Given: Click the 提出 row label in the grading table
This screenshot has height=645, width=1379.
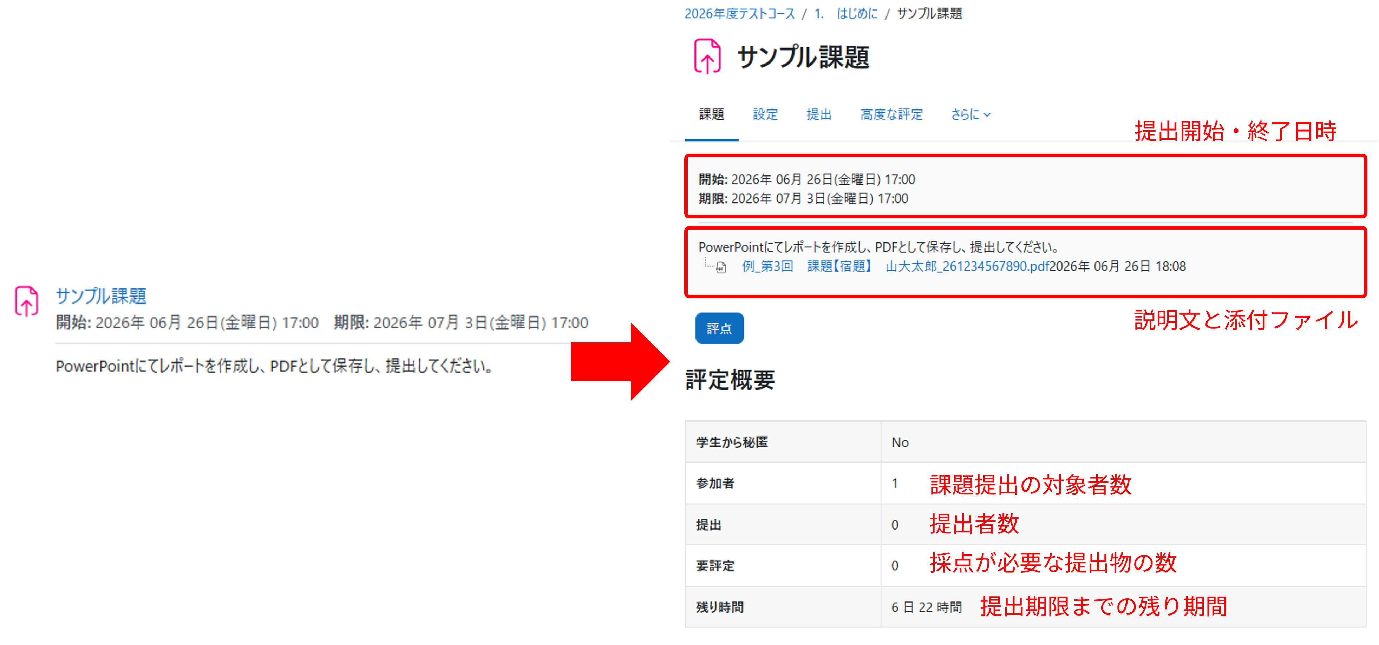Looking at the screenshot, I should (x=708, y=525).
